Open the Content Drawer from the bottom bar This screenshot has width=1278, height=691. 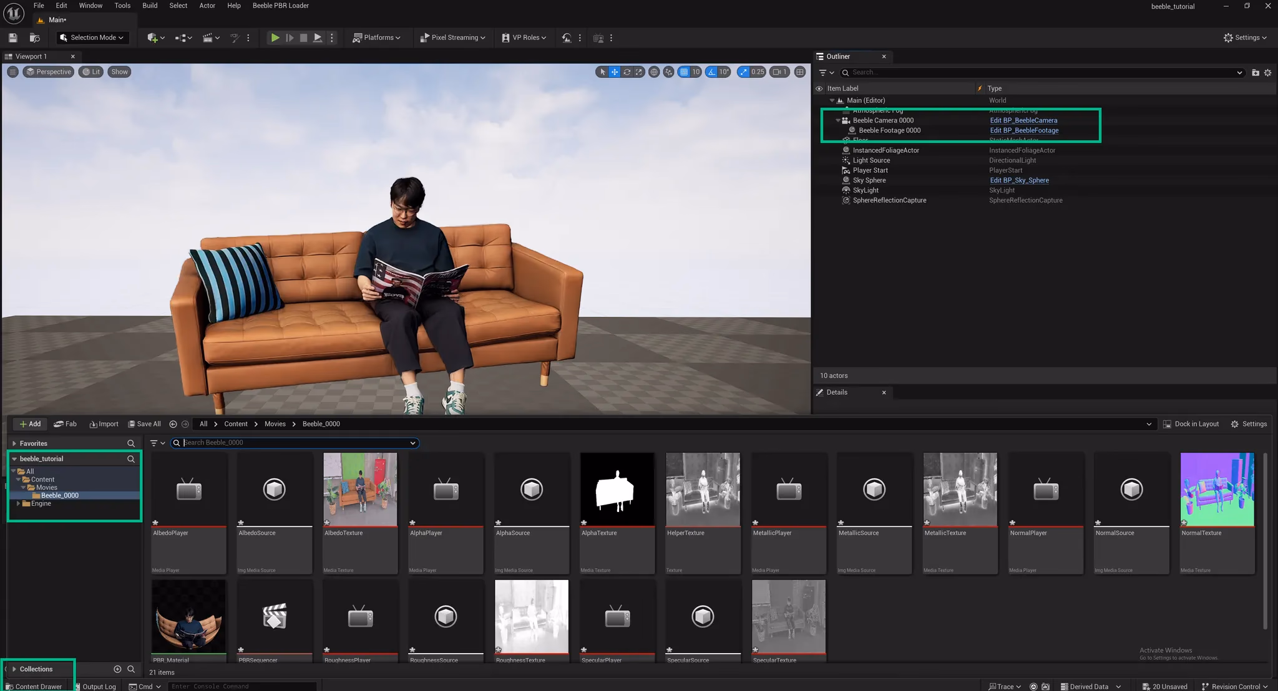click(35, 686)
